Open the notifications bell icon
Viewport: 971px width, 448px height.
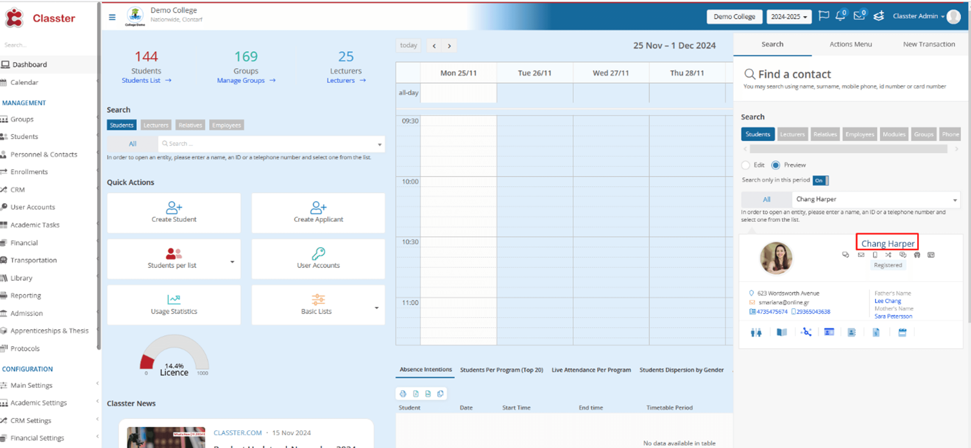pyautogui.click(x=841, y=16)
